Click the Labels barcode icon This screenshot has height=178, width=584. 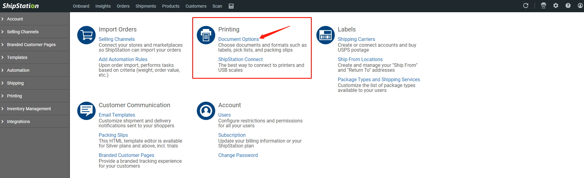pyautogui.click(x=326, y=35)
